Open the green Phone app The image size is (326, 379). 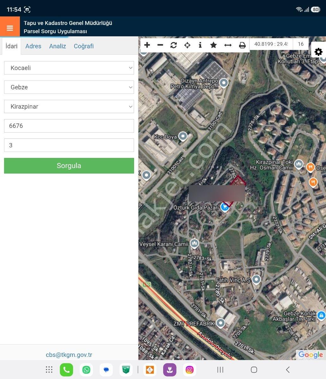(66, 370)
